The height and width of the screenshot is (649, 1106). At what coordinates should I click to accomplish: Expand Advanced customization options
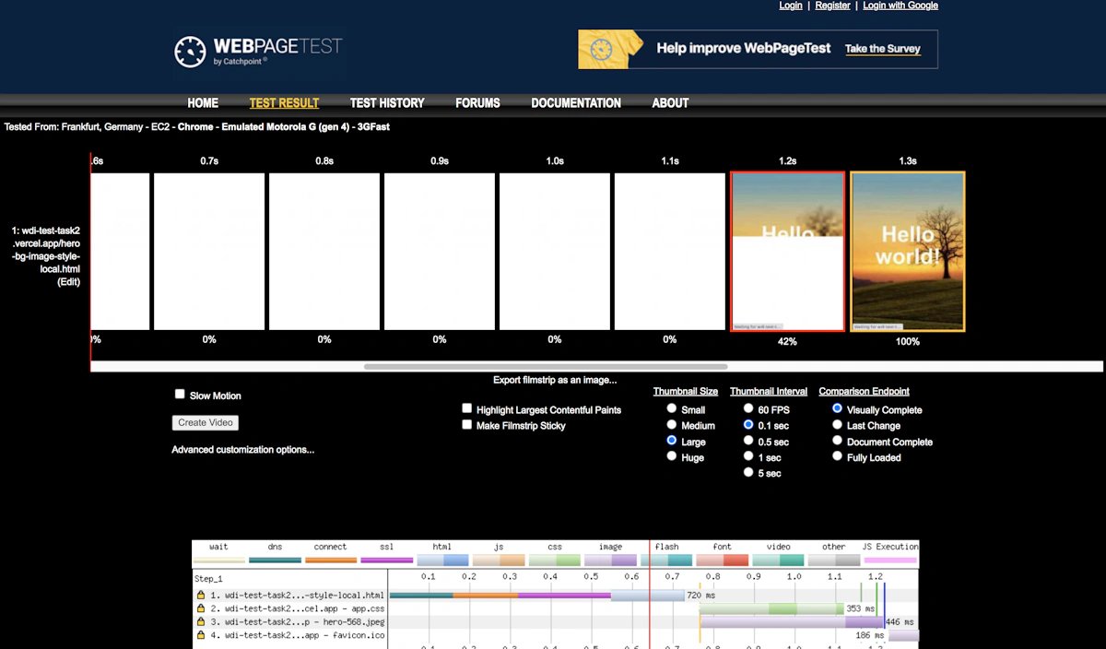coord(243,450)
